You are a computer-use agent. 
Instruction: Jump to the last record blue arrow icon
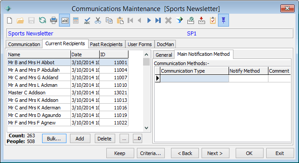pyautogui.click(x=158, y=20)
